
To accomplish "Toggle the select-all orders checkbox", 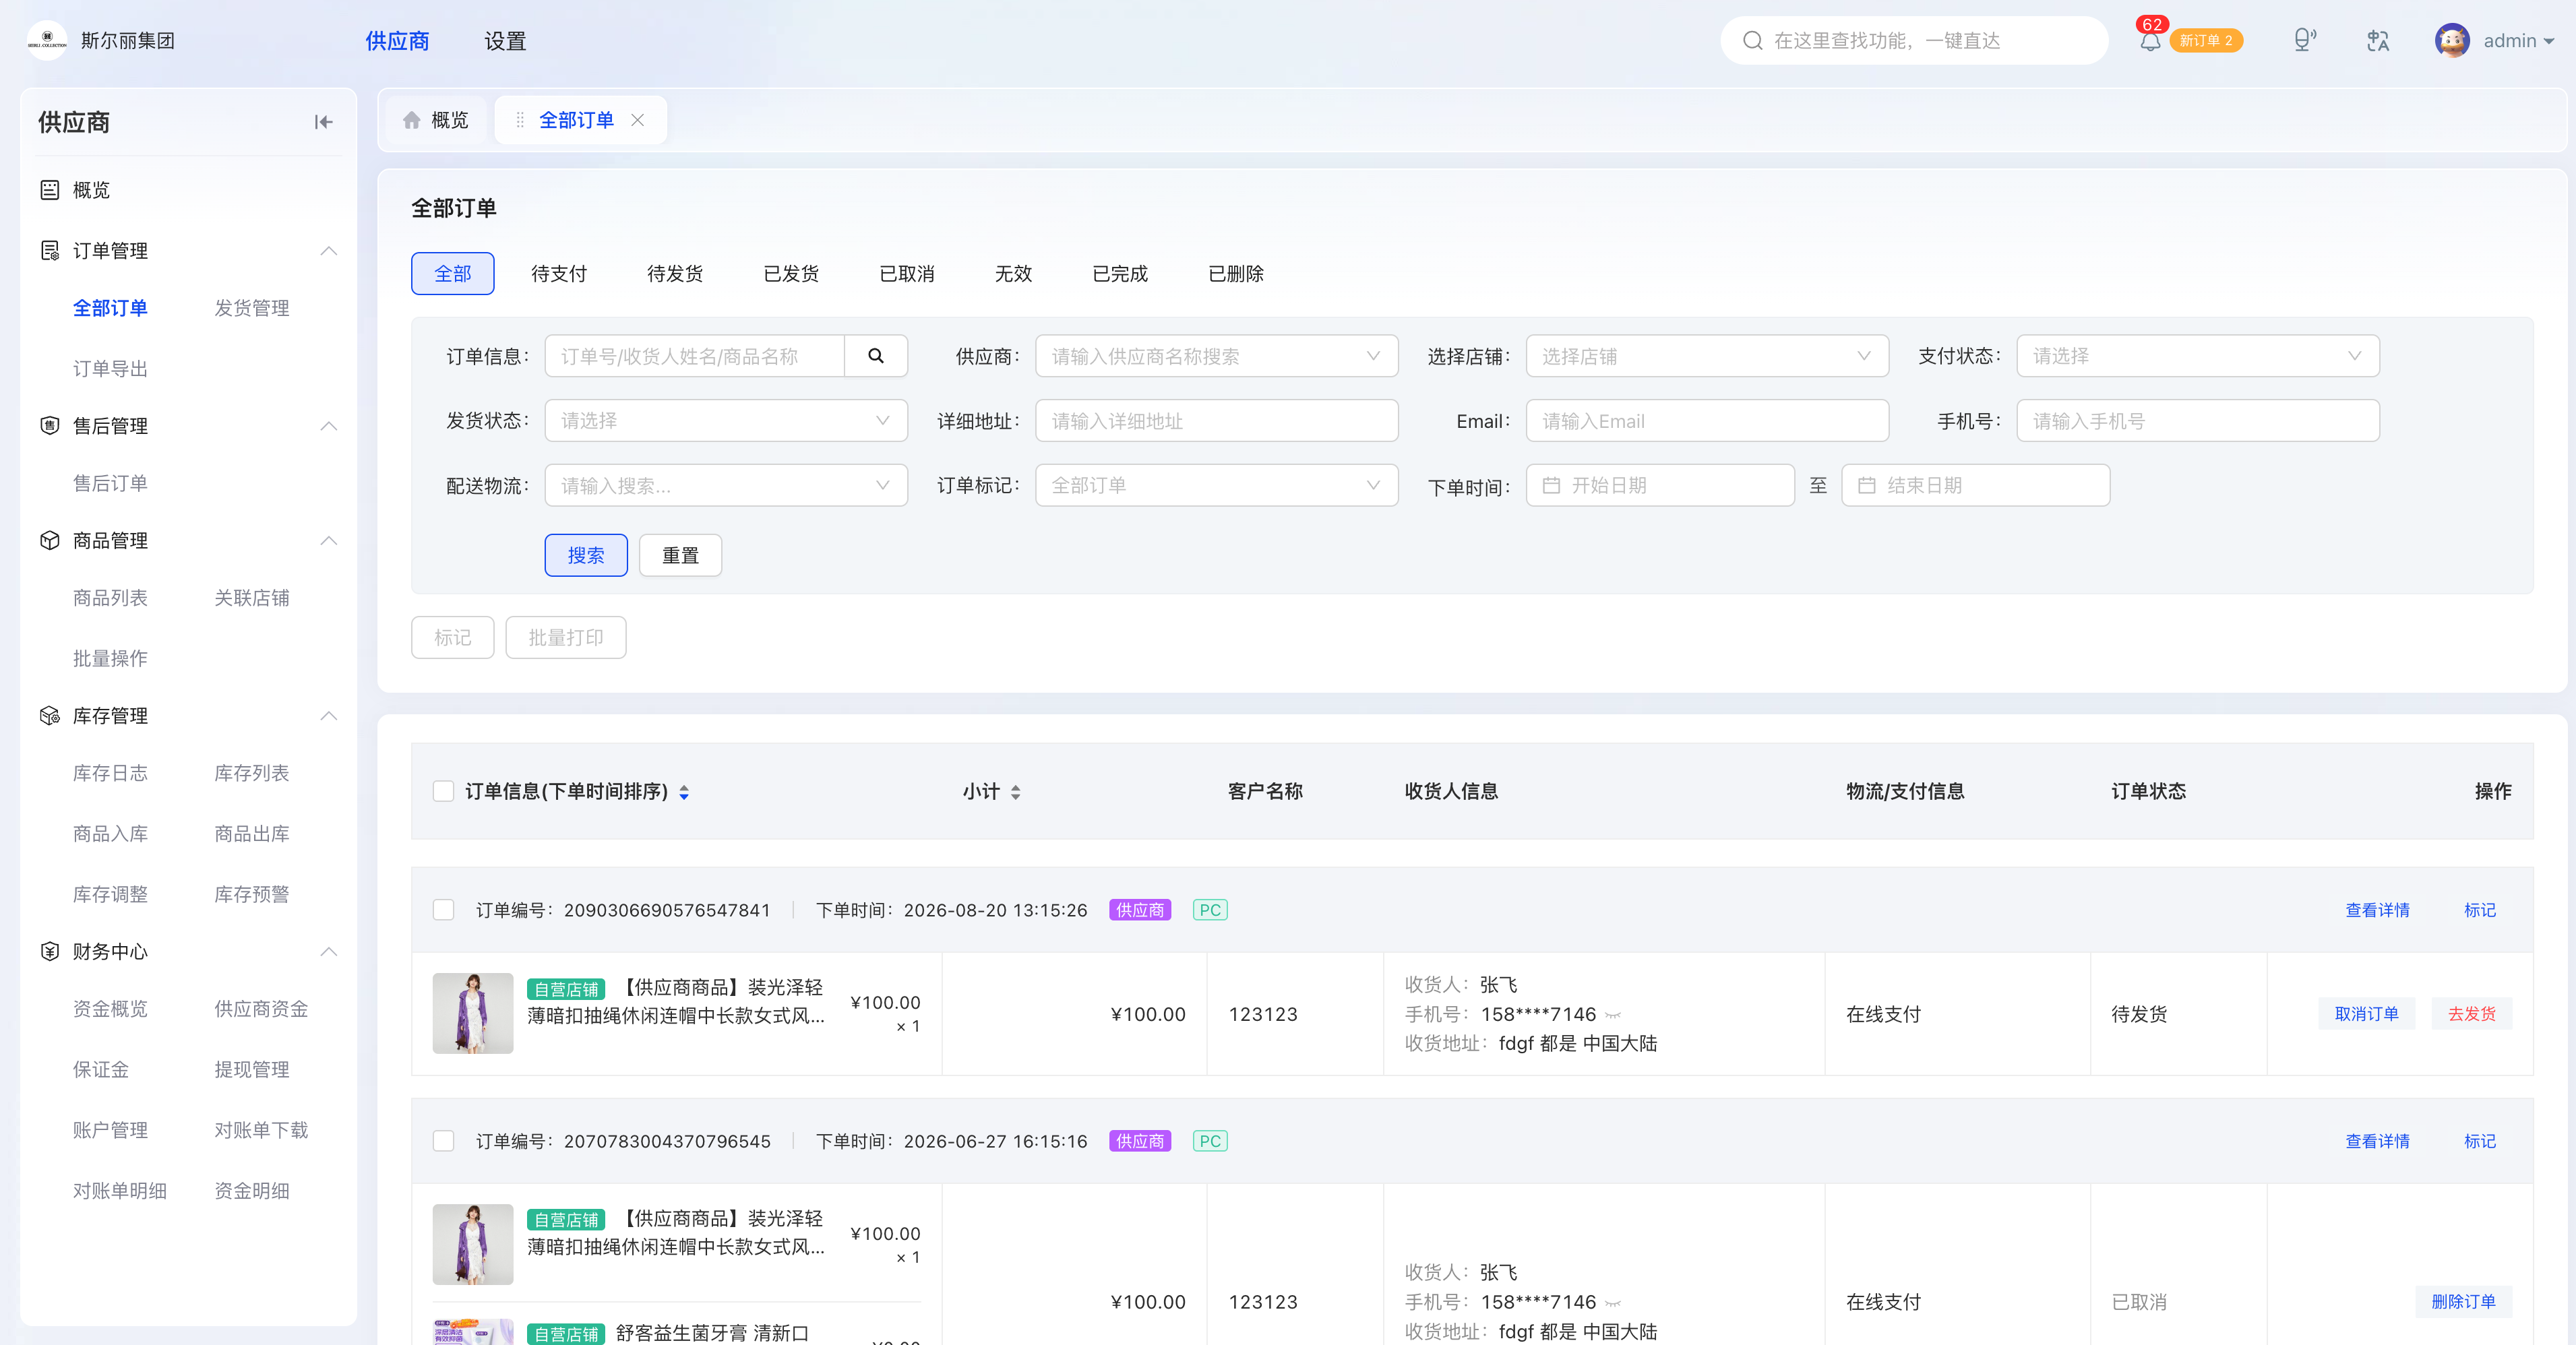I will 443,791.
